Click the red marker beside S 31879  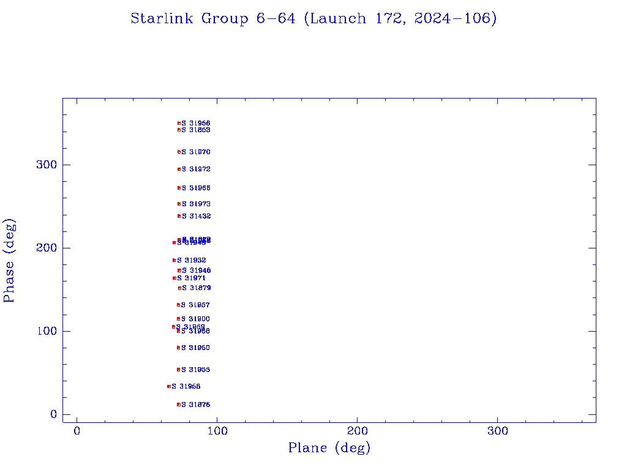(179, 288)
